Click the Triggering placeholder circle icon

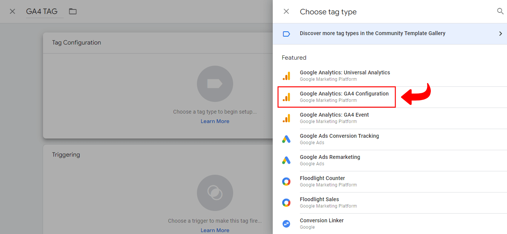(215, 193)
